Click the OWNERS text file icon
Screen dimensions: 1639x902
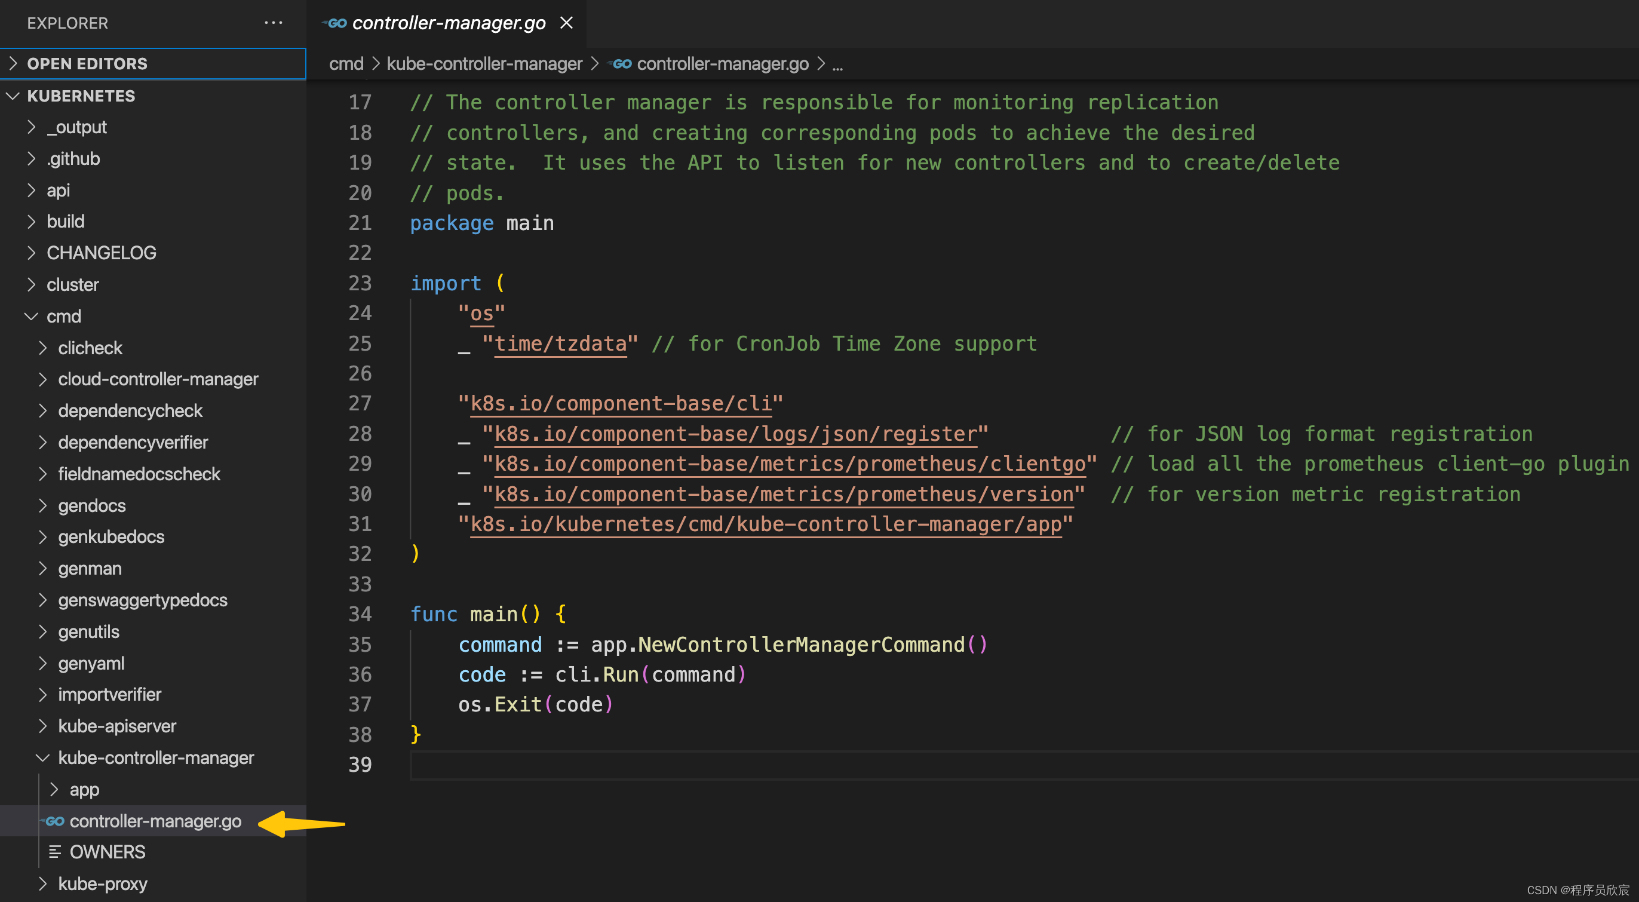pyautogui.click(x=55, y=852)
